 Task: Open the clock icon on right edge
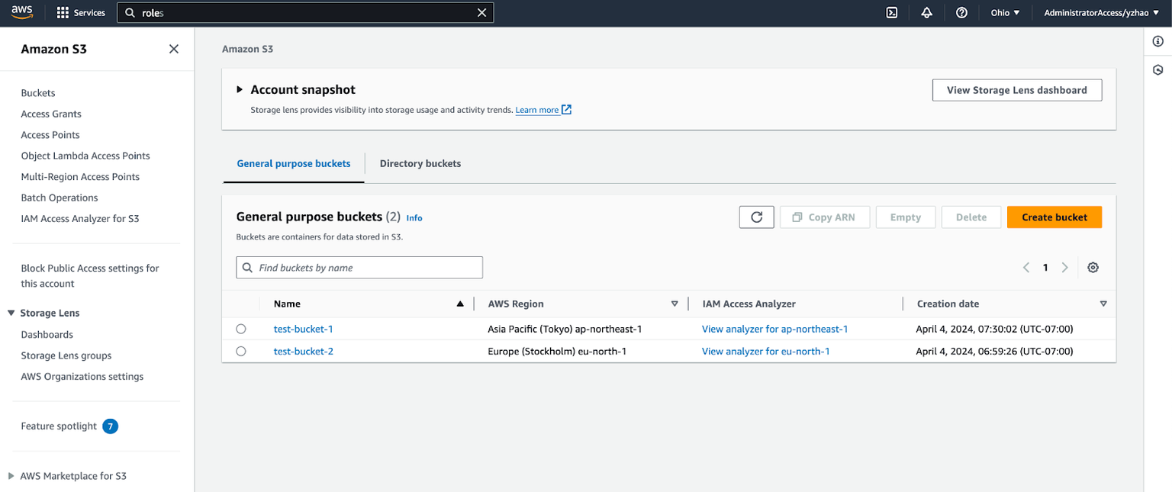point(1158,70)
